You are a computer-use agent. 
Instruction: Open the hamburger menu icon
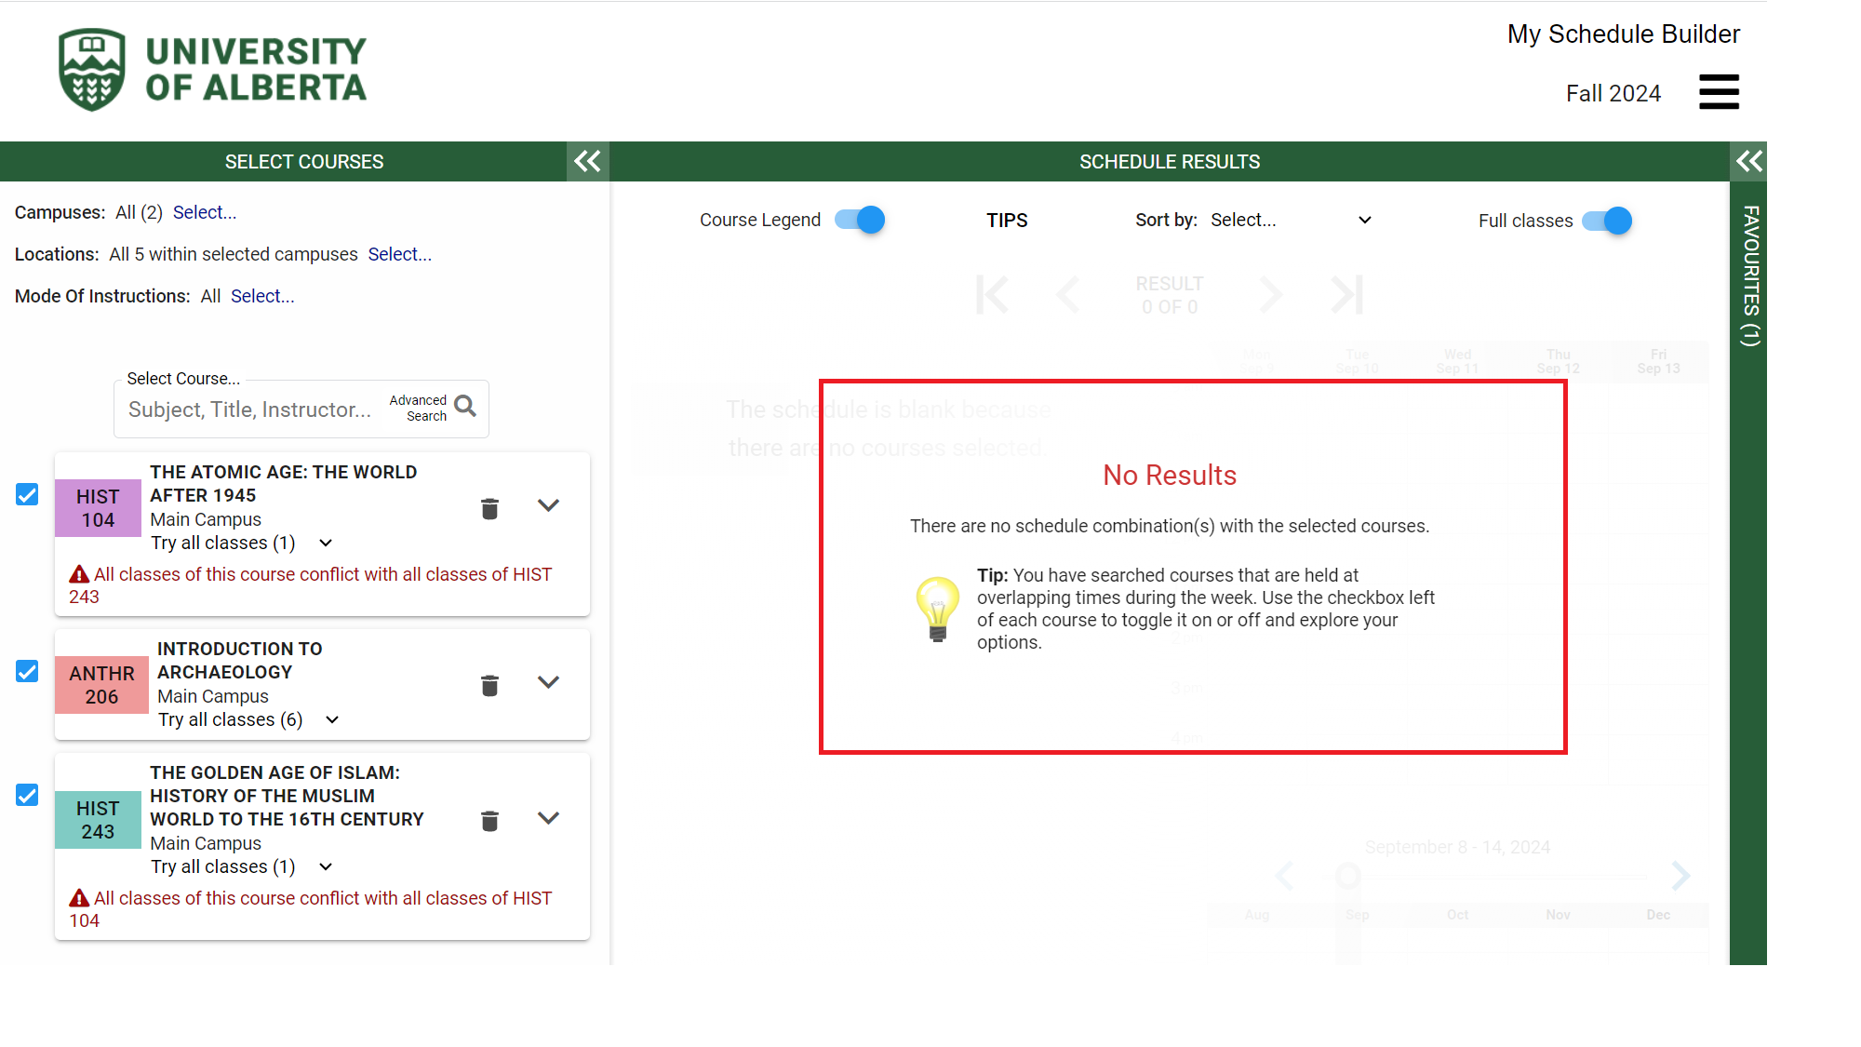tap(1718, 92)
